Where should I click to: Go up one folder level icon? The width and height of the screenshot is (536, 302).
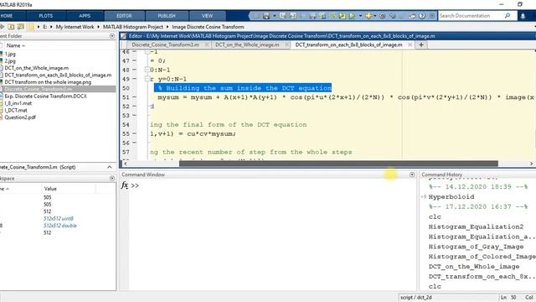tap(11, 26)
